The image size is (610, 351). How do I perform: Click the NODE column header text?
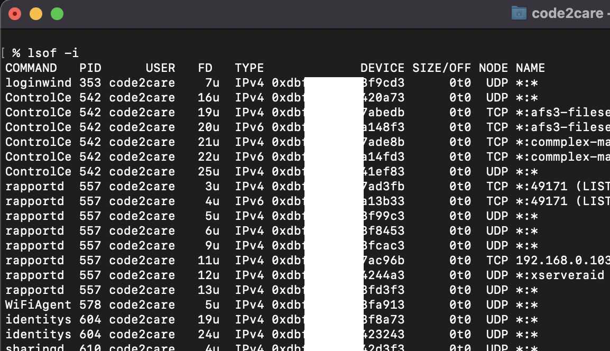point(493,68)
